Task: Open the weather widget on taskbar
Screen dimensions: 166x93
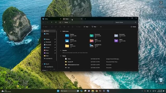Action: tap(6, 91)
